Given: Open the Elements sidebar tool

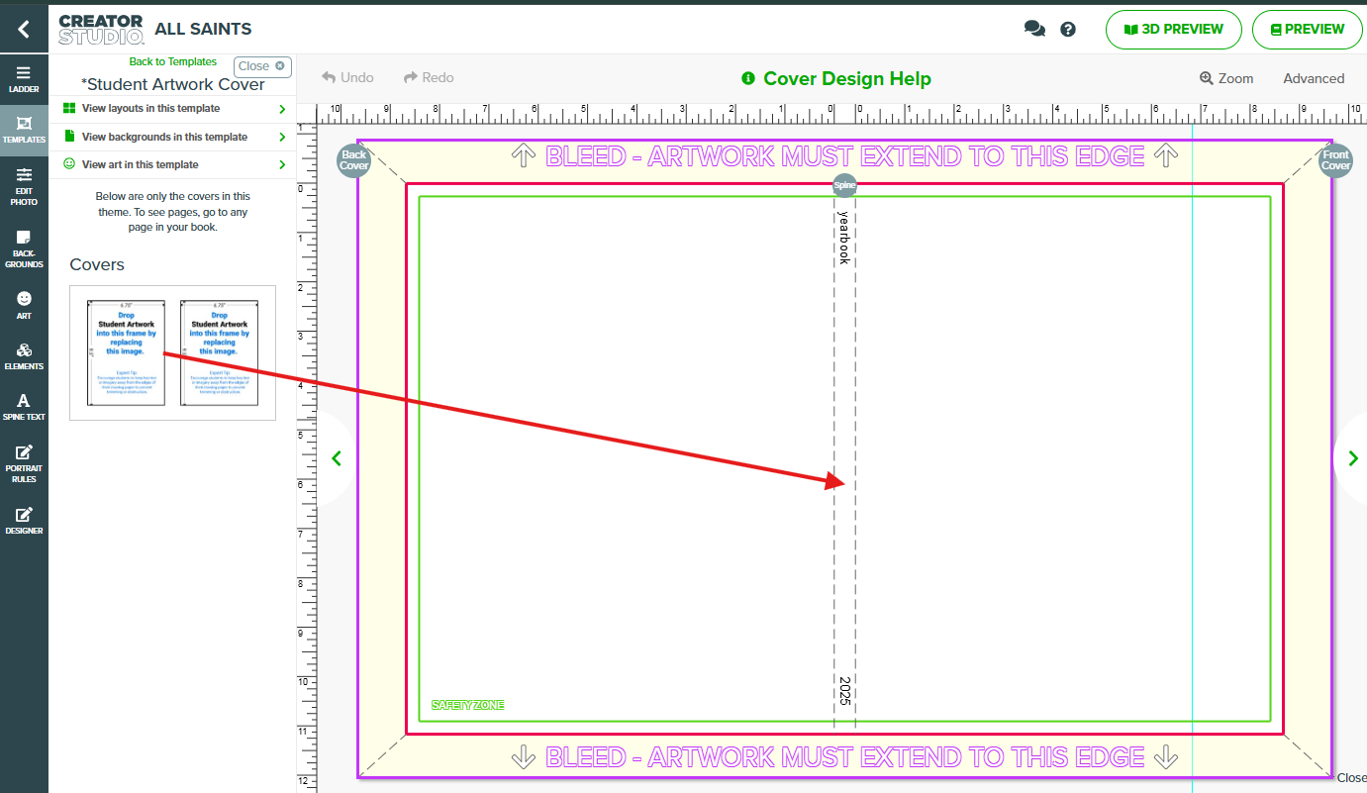Looking at the screenshot, I should coord(24,356).
